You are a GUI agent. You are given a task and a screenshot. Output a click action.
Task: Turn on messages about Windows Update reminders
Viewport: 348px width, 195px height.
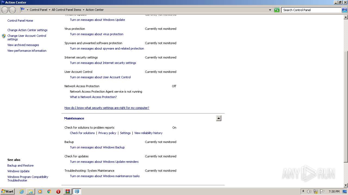pyautogui.click(x=104, y=162)
